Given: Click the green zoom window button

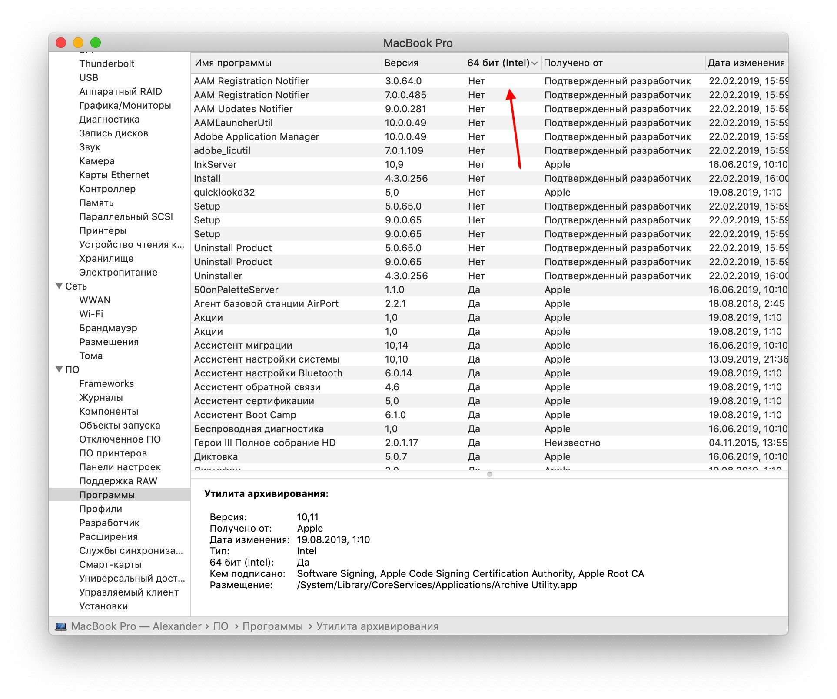Looking at the screenshot, I should coord(96,43).
